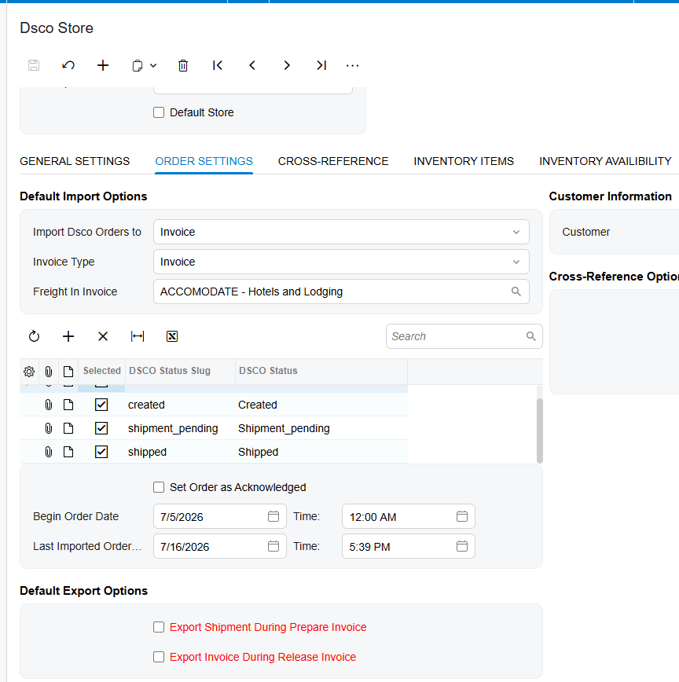679x682 pixels.
Task: Switch to the Inventory Availibility tab
Action: click(605, 161)
